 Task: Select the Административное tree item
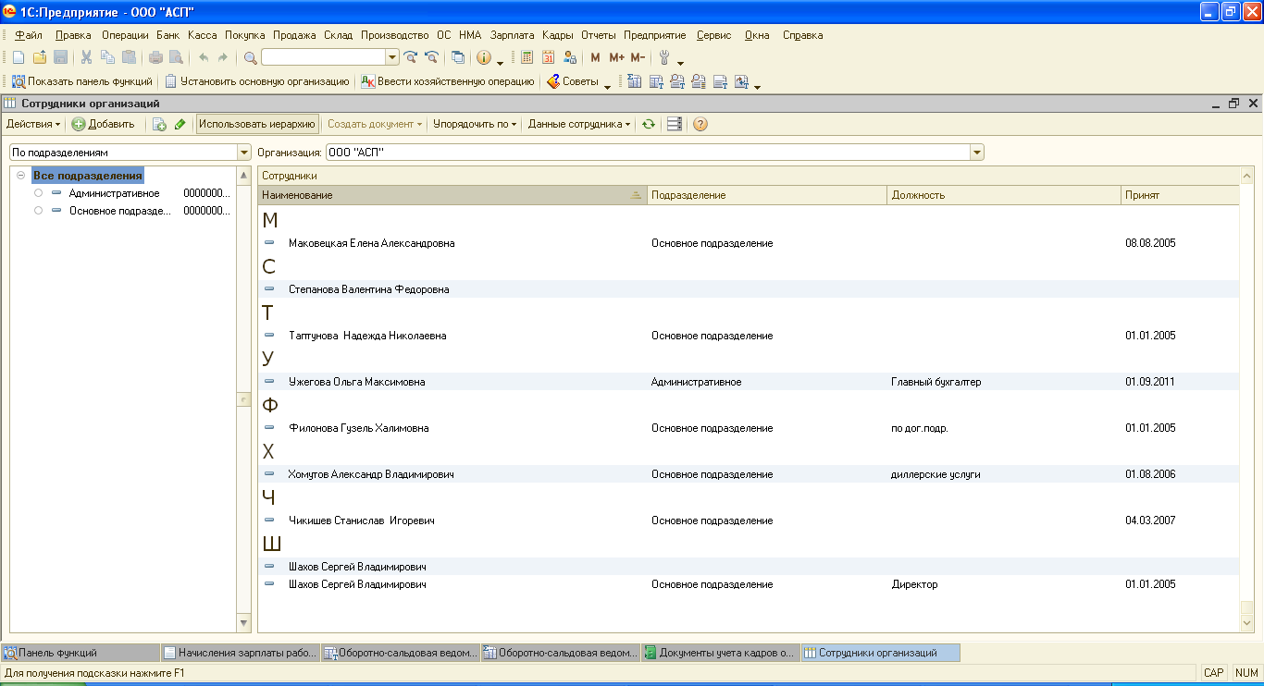pyautogui.click(x=114, y=193)
